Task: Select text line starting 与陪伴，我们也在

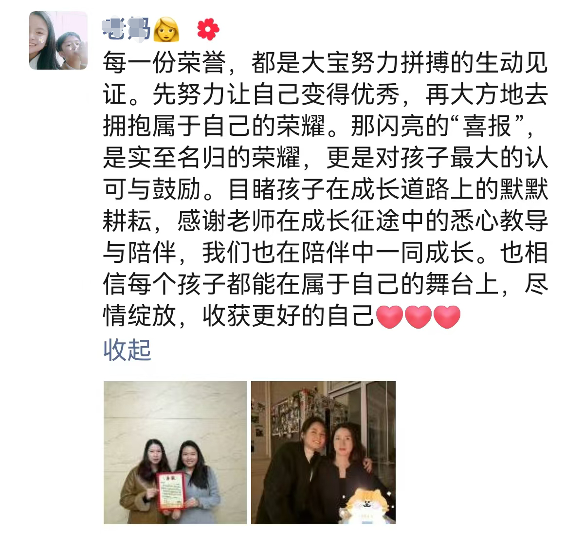Action: click(326, 253)
